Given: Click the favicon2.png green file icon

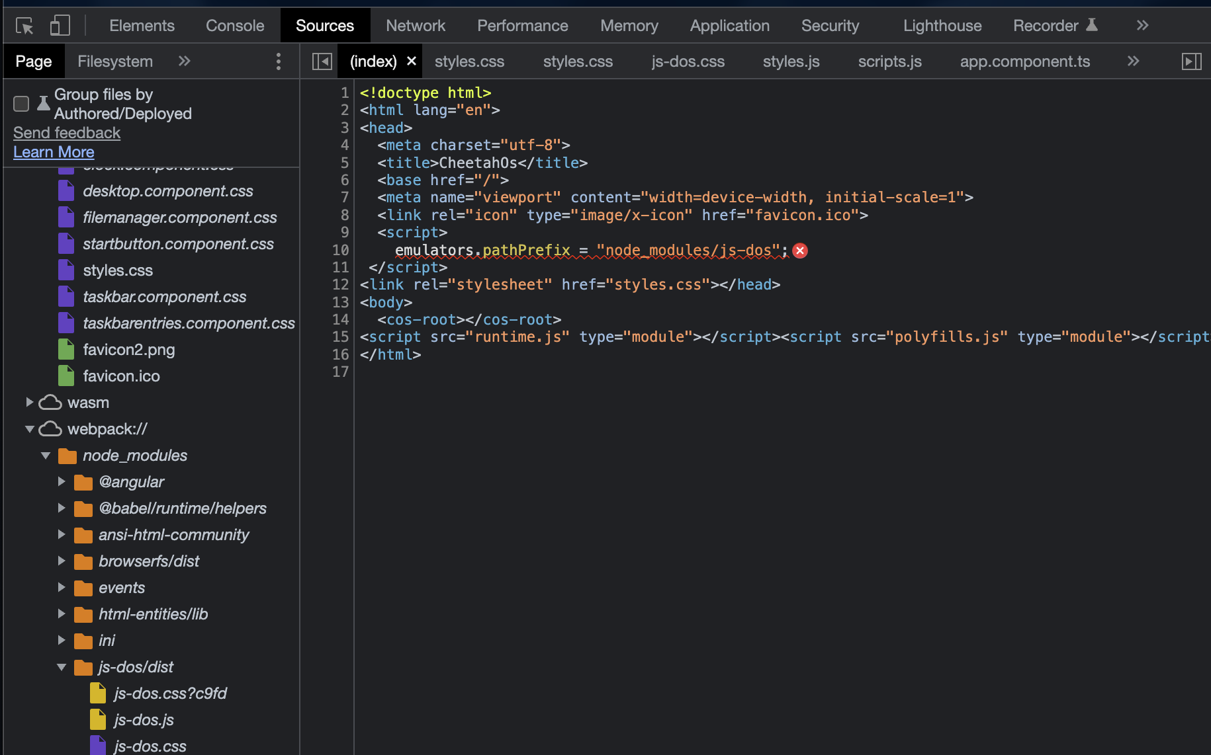Looking at the screenshot, I should [x=66, y=349].
